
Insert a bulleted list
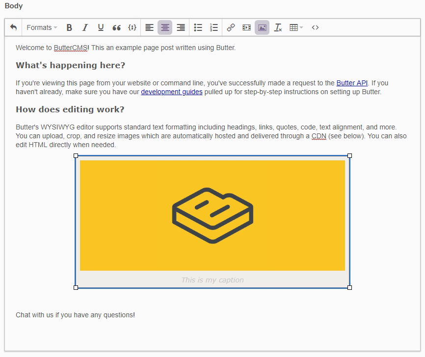pyautogui.click(x=198, y=27)
